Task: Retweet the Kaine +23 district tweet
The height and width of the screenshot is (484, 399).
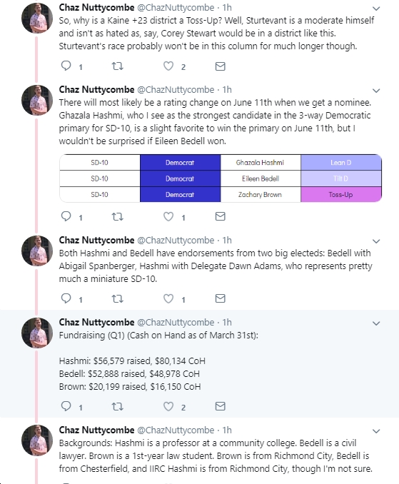Action: (117, 66)
